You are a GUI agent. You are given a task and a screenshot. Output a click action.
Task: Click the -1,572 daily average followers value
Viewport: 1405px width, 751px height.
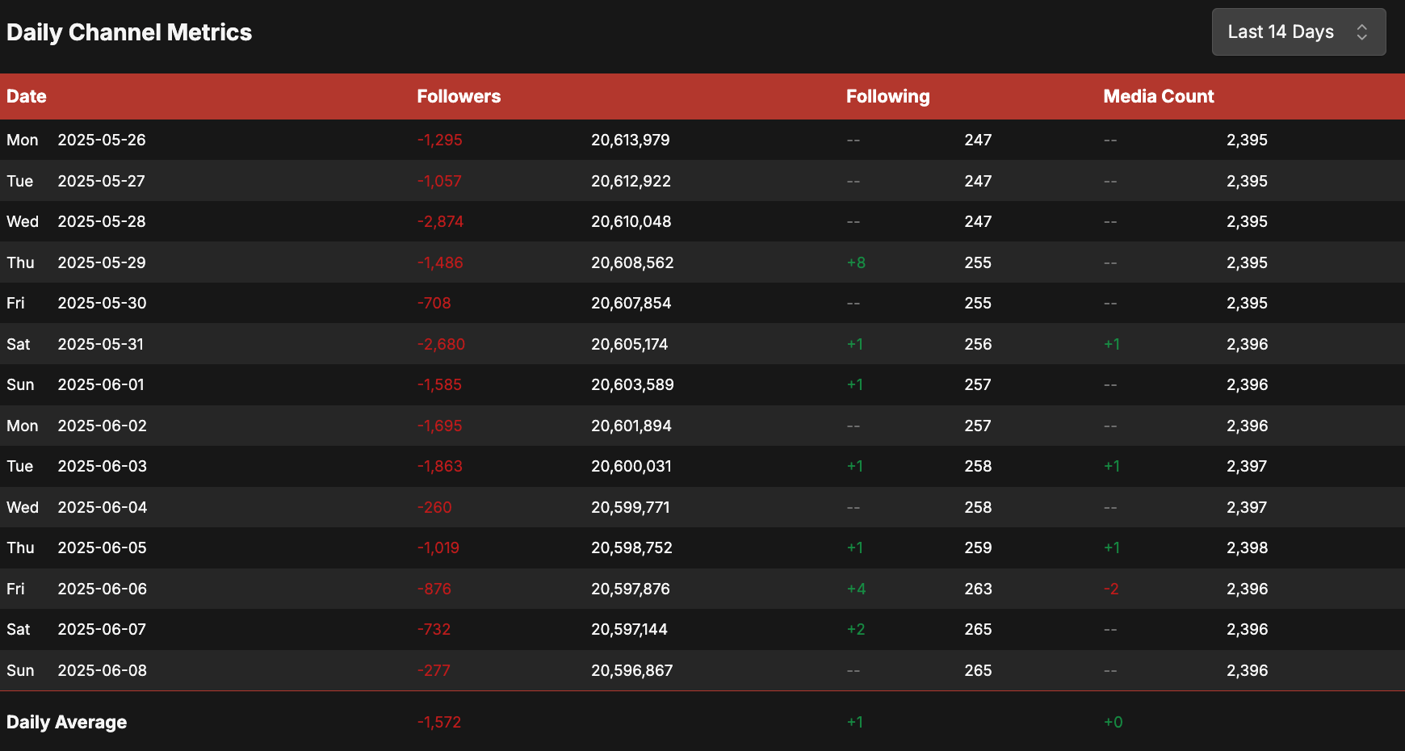click(439, 722)
